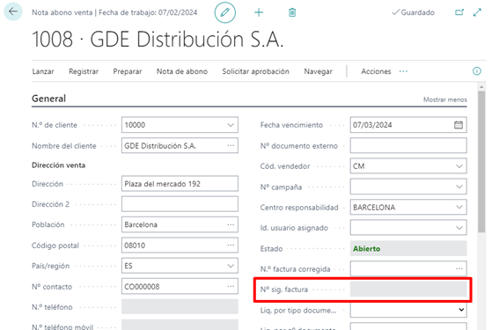Click the scrollbar up arrow
The width and height of the screenshot is (499, 330).
point(481,86)
